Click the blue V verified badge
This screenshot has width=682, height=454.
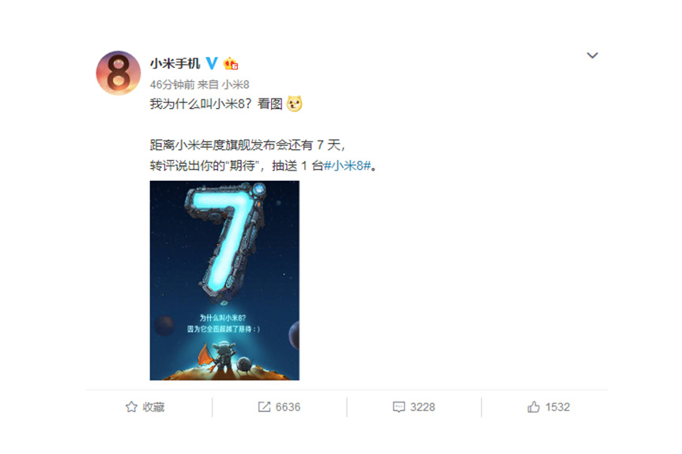pyautogui.click(x=212, y=63)
